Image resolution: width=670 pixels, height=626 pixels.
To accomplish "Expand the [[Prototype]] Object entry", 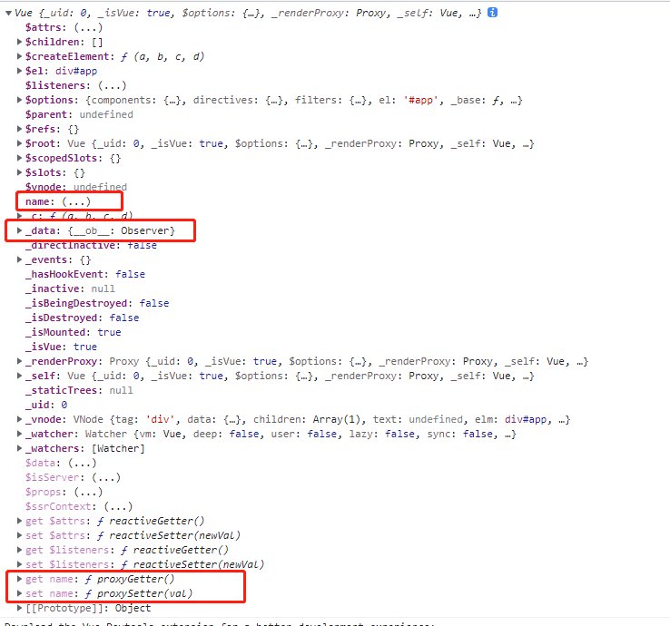I will point(20,608).
